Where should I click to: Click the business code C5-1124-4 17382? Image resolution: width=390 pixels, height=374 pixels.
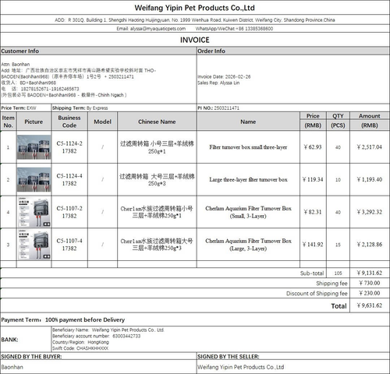click(x=69, y=179)
